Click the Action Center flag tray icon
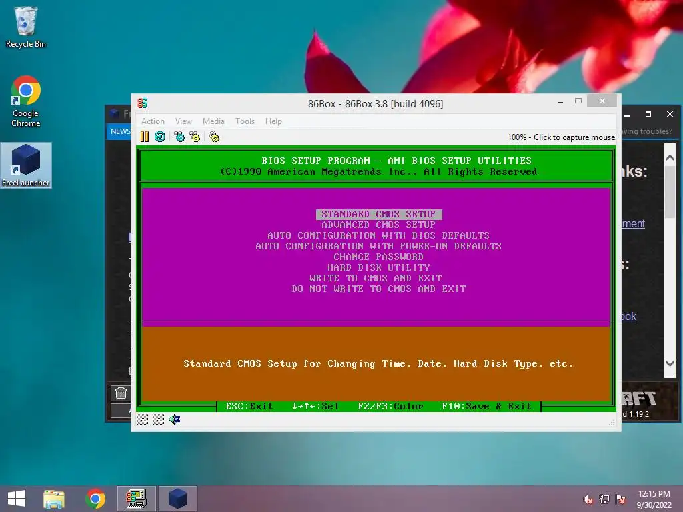Viewport: 683px width, 512px height. coord(620,499)
